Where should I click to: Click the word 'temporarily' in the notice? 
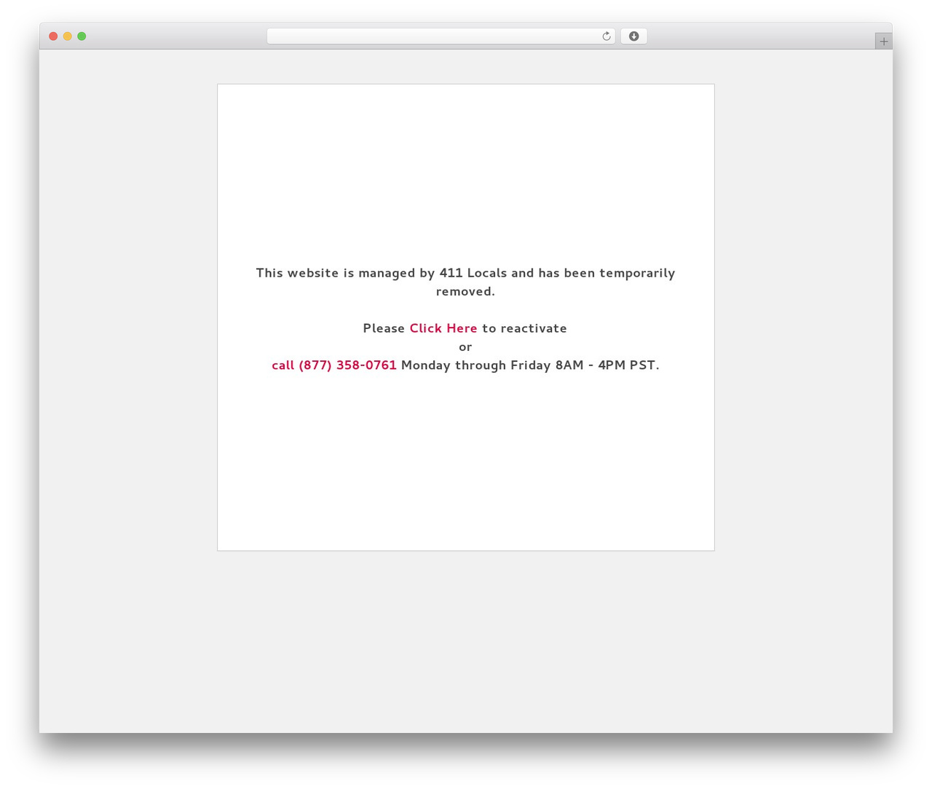(637, 274)
